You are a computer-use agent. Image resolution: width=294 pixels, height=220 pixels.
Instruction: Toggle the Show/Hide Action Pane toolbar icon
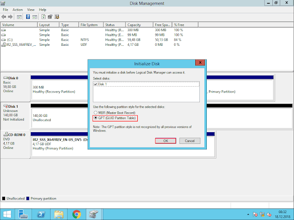35,17
